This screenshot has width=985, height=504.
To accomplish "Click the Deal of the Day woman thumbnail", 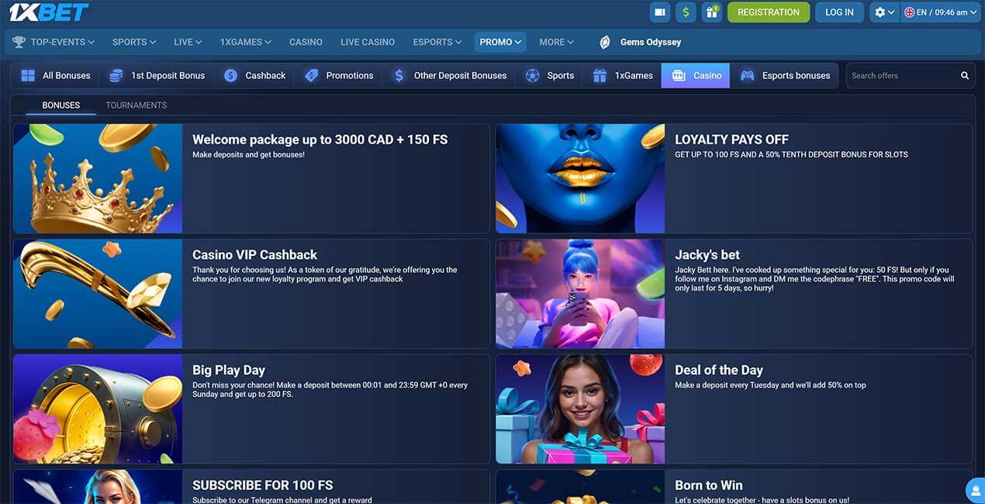I will pos(580,409).
